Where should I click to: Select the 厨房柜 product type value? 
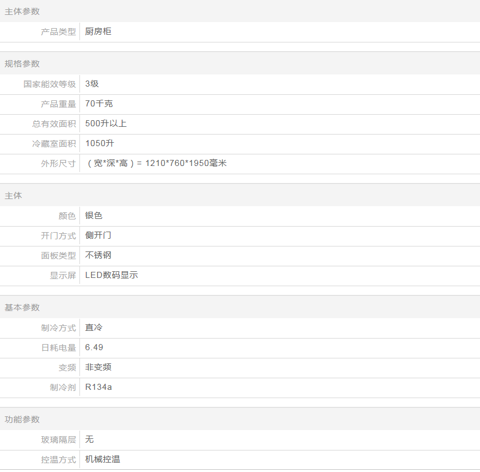coord(98,31)
